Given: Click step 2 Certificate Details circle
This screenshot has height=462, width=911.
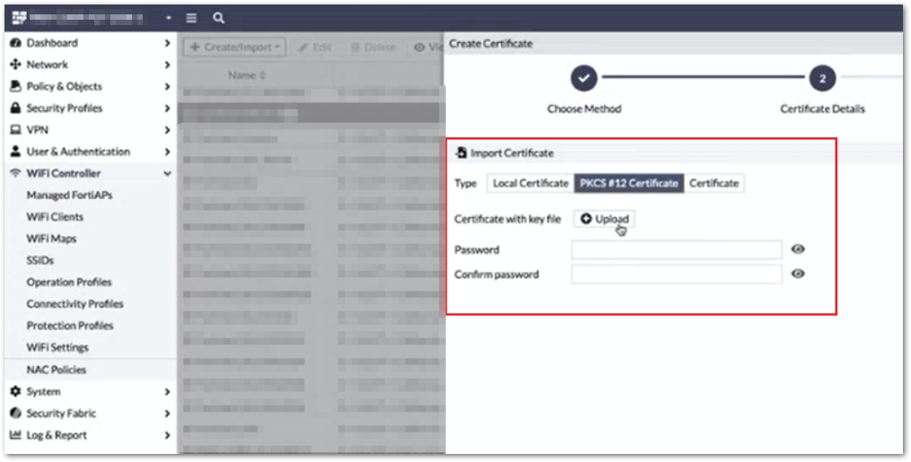Looking at the screenshot, I should [x=822, y=78].
